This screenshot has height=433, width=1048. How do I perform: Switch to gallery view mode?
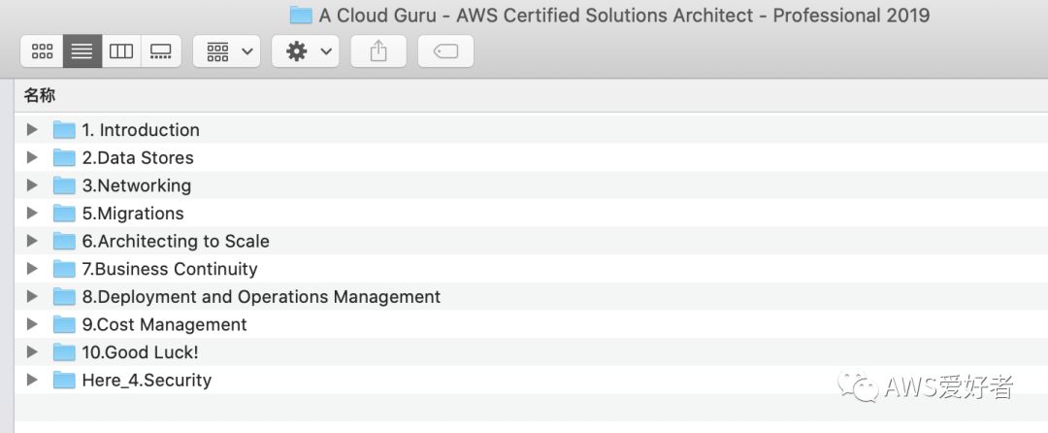tap(161, 51)
